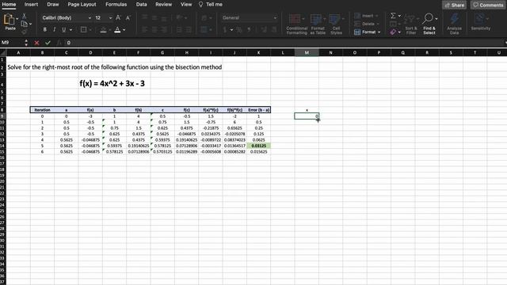Screen dimensions: 507x285
Task: Click the Cut scissors icon
Action: (24, 16)
